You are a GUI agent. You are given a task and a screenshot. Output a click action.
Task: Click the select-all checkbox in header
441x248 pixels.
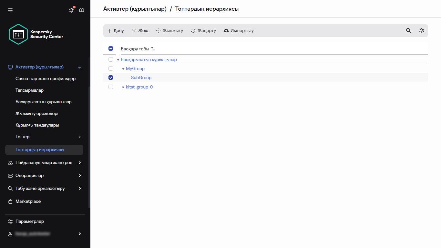pyautogui.click(x=111, y=48)
